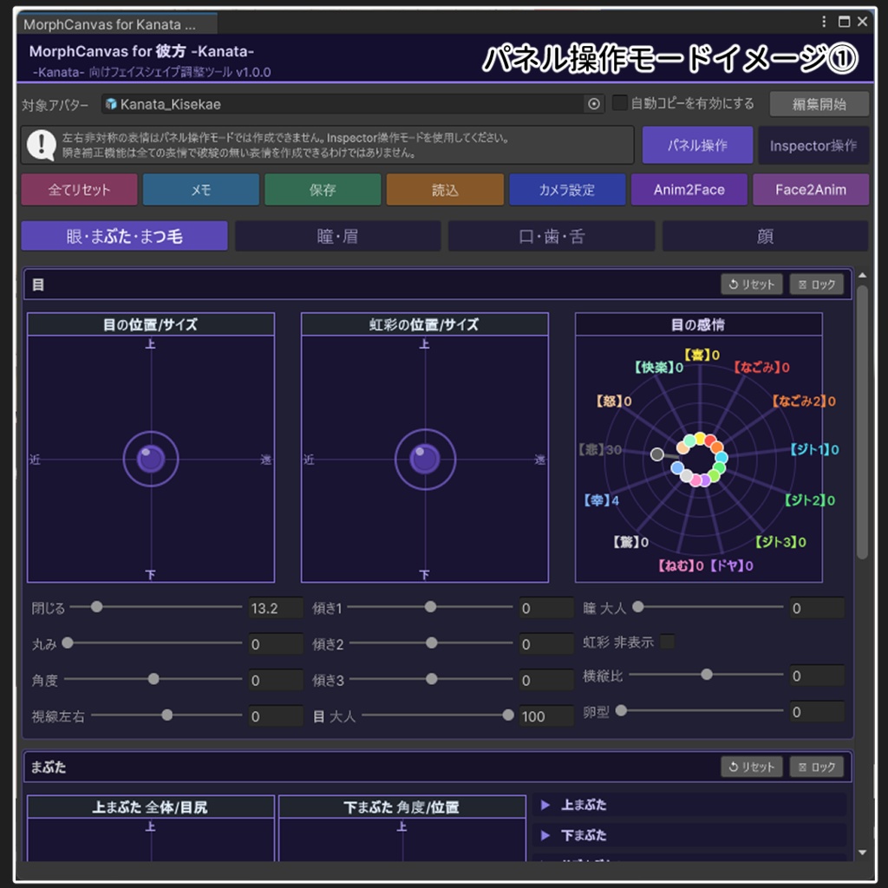Viewport: 888px width, 888px height.
Task: Switch to the 瞳・眉 tab
Action: coord(337,235)
